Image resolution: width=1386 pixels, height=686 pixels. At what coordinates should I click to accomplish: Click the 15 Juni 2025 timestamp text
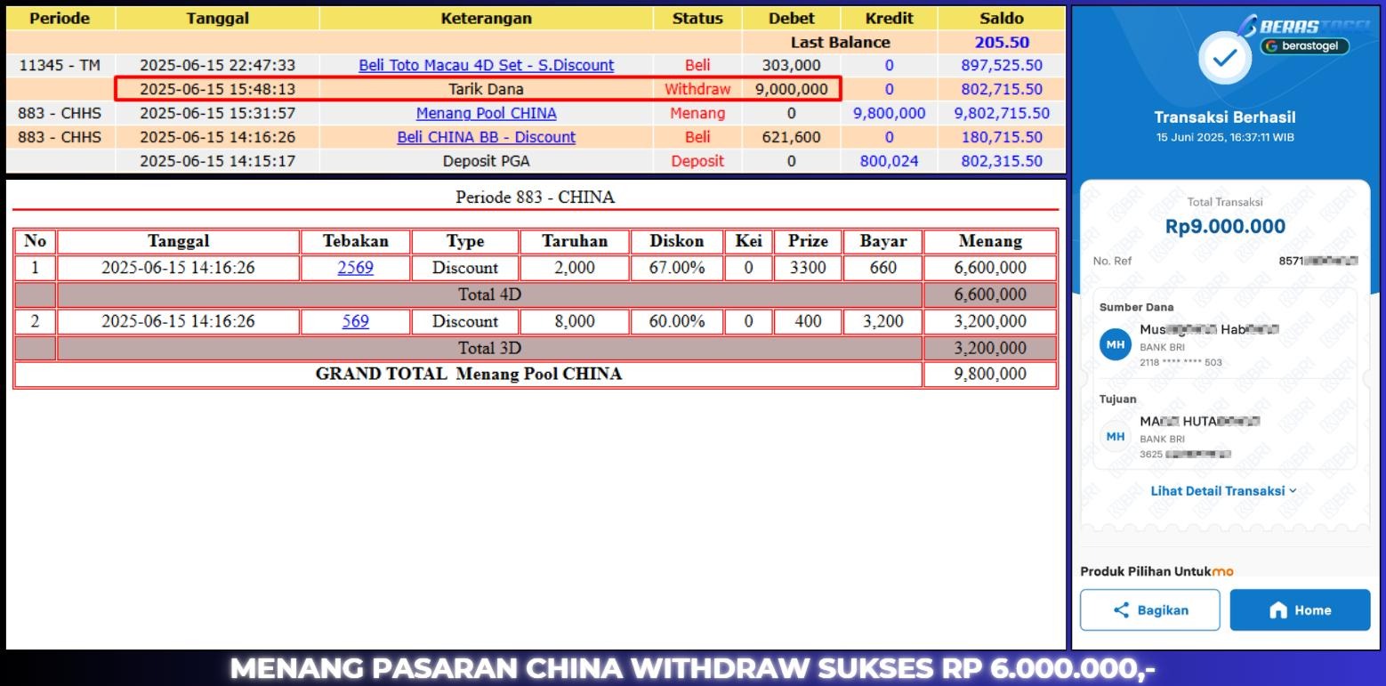pos(1225,138)
